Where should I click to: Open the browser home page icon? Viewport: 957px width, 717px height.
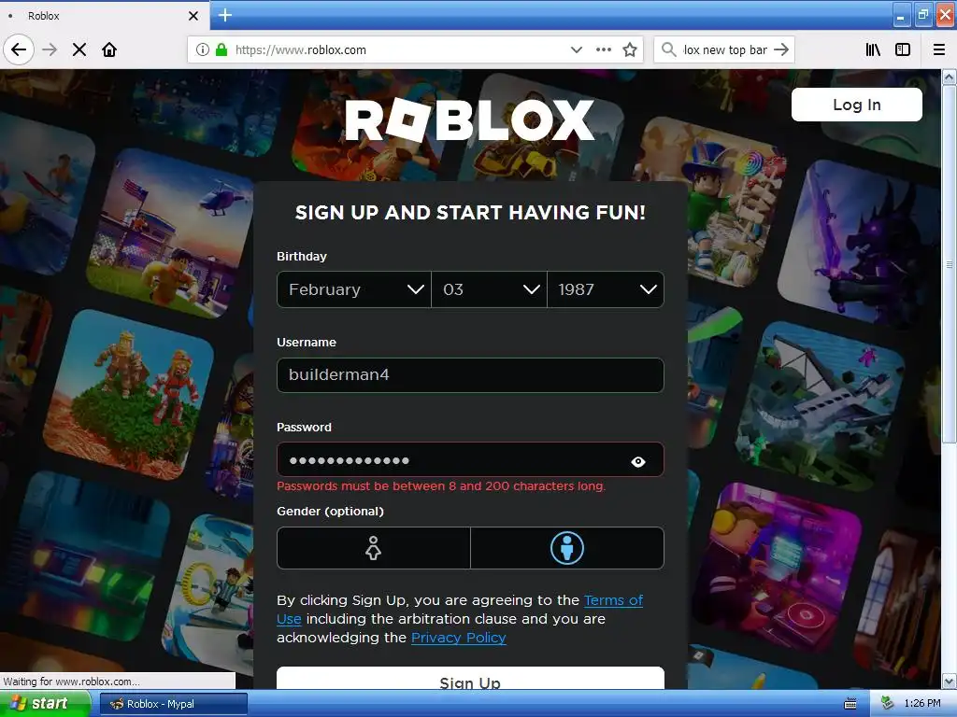(109, 49)
